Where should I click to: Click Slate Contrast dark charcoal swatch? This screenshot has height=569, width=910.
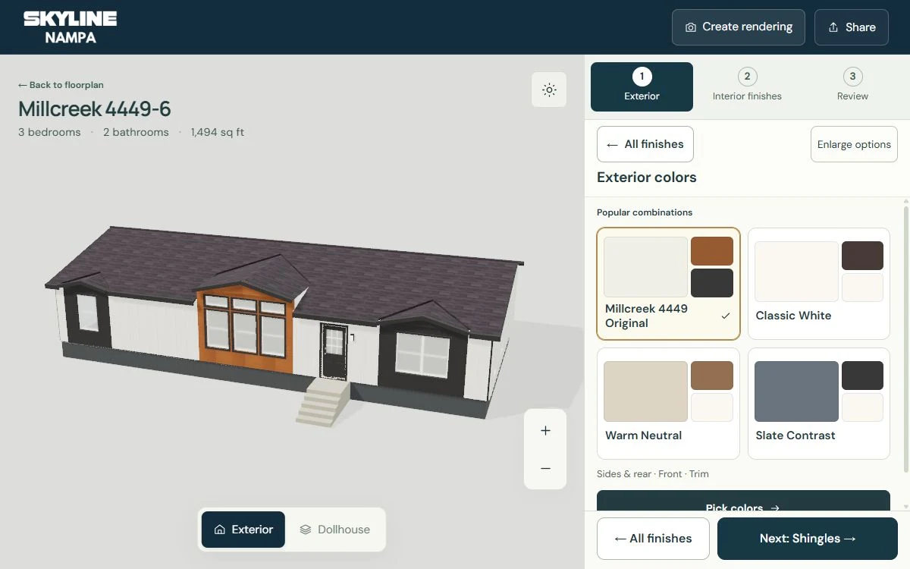point(862,376)
